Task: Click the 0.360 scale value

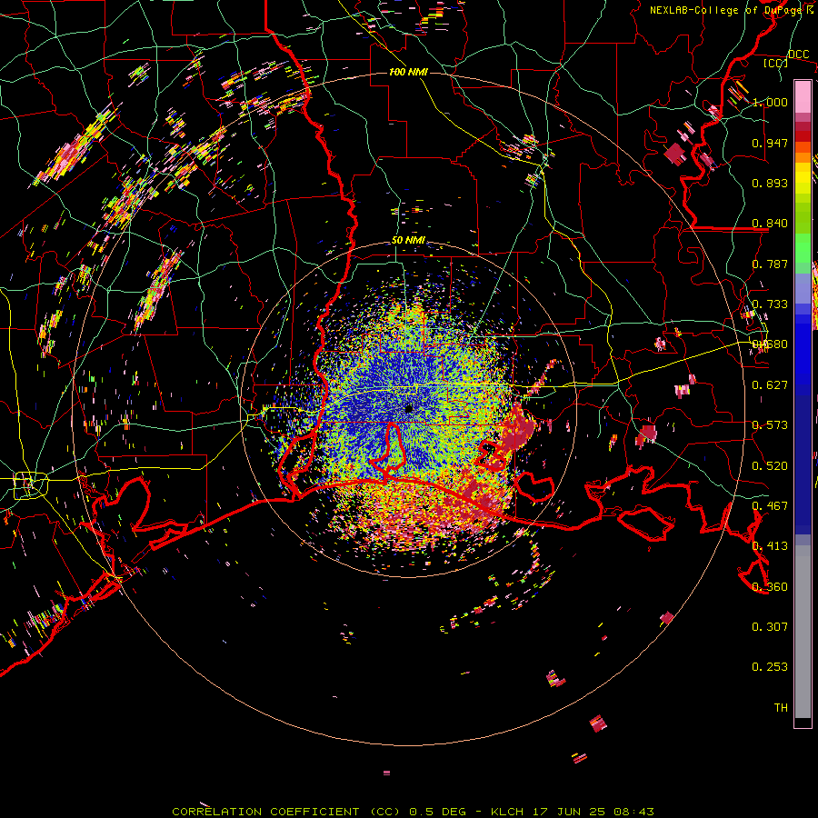Action: tap(770, 587)
